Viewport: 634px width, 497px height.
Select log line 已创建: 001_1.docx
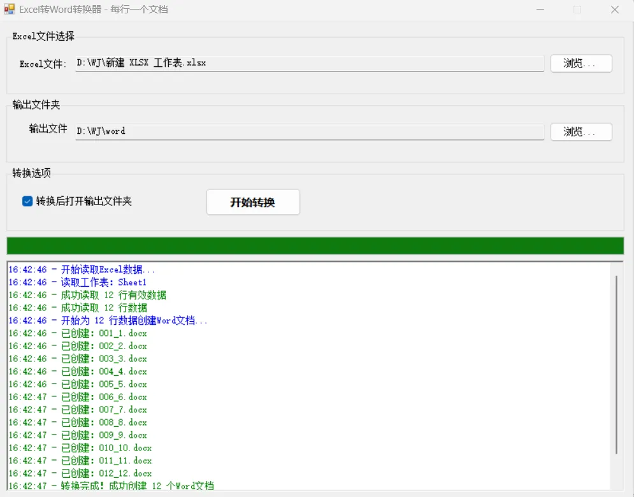pyautogui.click(x=78, y=333)
